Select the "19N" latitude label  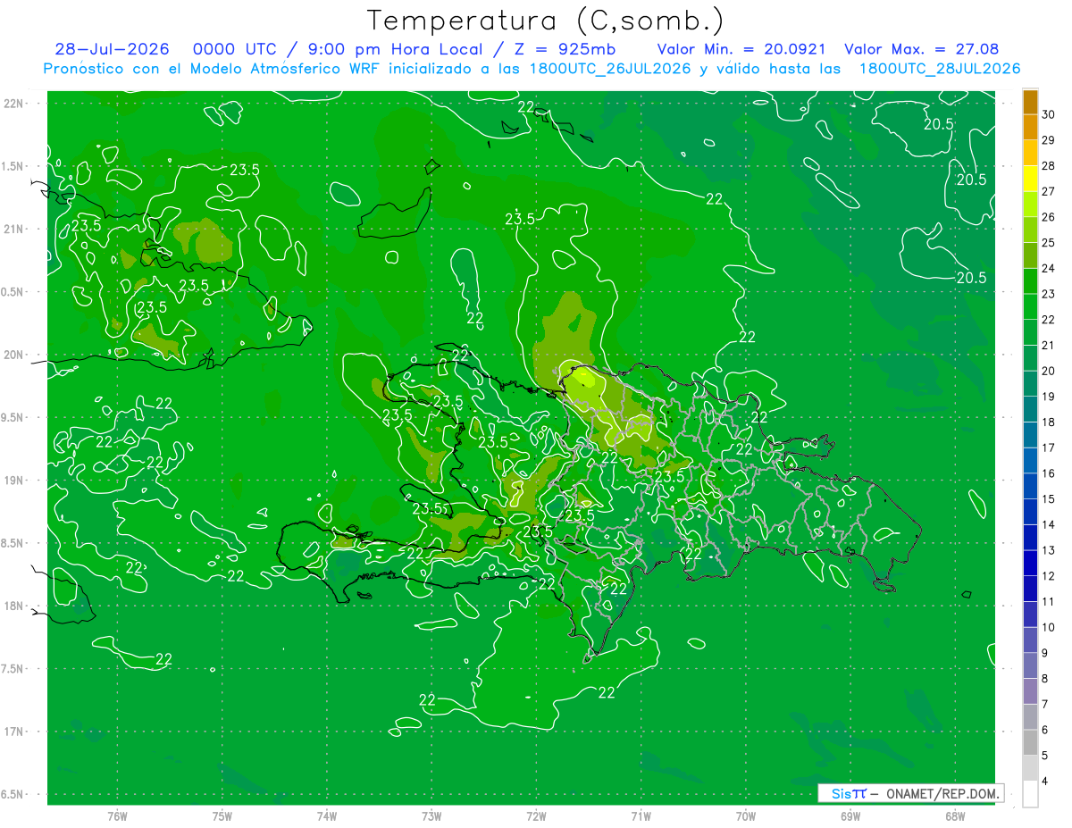click(x=14, y=481)
